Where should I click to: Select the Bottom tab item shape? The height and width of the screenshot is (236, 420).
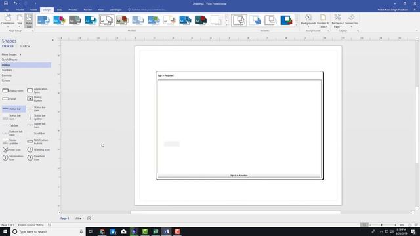(13, 133)
